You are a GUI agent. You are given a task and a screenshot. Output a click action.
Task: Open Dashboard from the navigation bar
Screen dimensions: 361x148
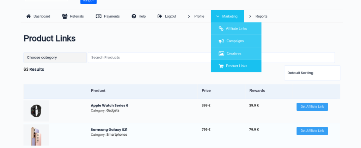42,16
